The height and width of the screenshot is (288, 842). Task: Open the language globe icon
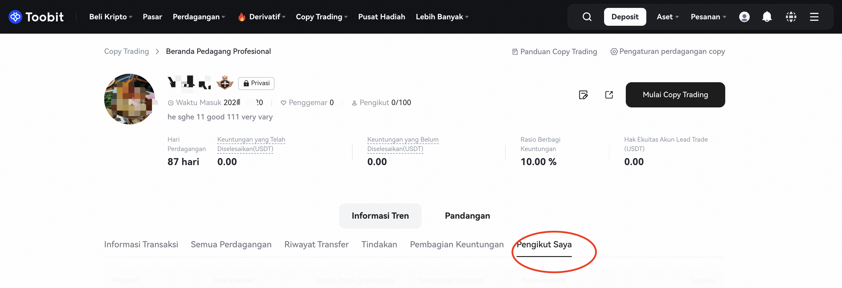point(791,17)
